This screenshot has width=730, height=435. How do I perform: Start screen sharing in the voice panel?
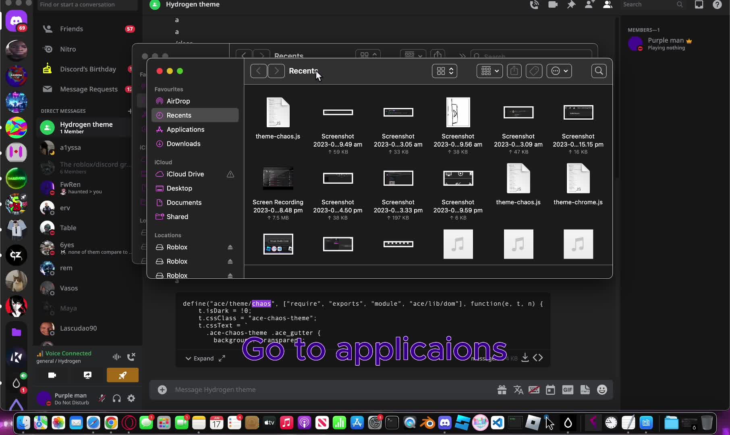pos(87,375)
